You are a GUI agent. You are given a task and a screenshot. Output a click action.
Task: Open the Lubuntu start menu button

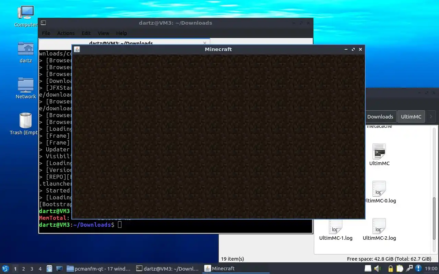5,269
